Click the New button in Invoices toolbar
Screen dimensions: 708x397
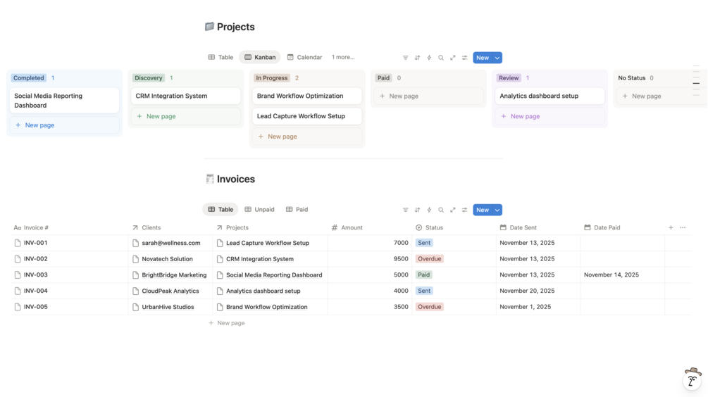pos(482,210)
